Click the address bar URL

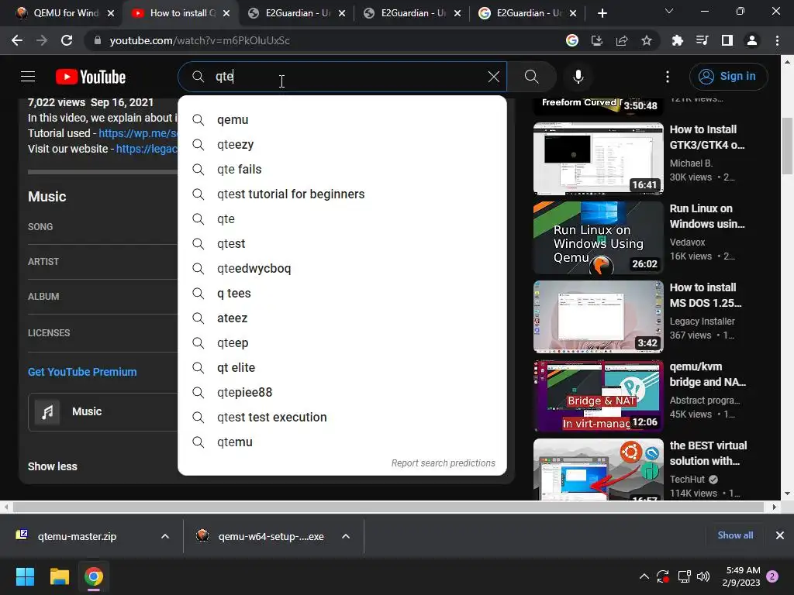[x=199, y=40]
